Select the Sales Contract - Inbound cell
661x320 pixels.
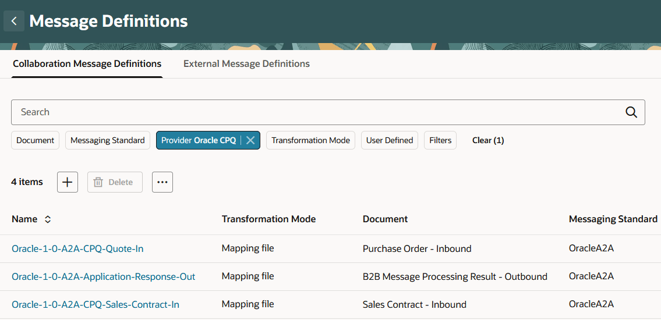coord(415,304)
